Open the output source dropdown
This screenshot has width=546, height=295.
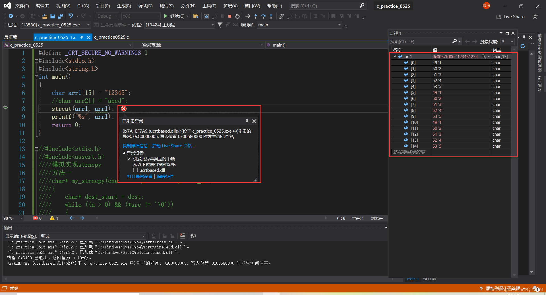click(x=93, y=236)
